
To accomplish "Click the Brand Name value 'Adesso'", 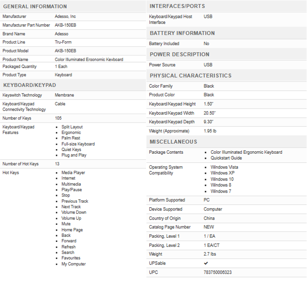I will 61,34.
